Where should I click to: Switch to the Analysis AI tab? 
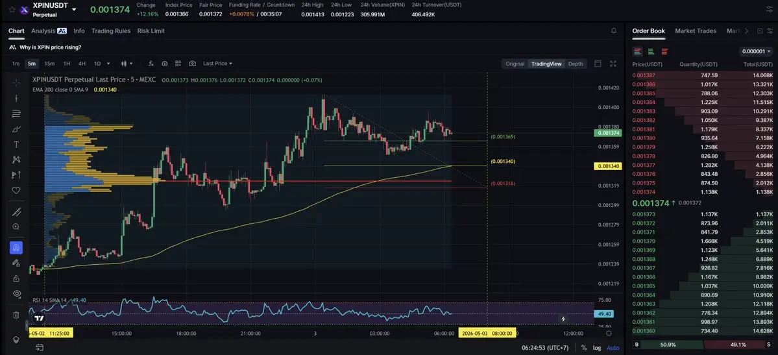coord(49,31)
